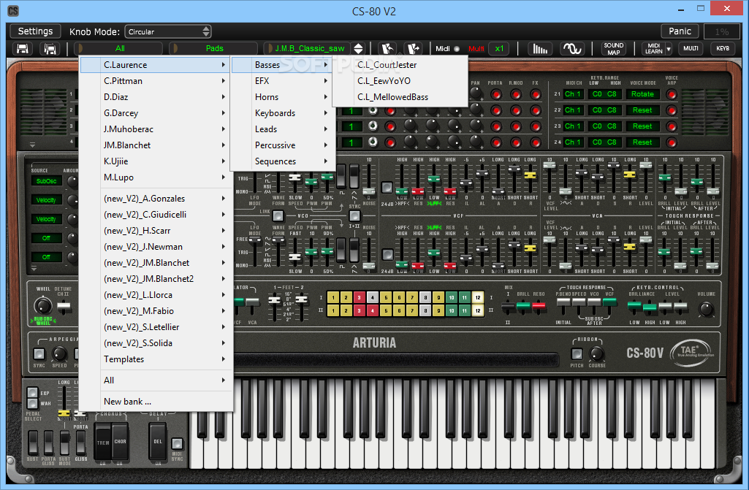The image size is (749, 490).
Task: Toggle the delay MIDI Sync button
Action: [177, 443]
